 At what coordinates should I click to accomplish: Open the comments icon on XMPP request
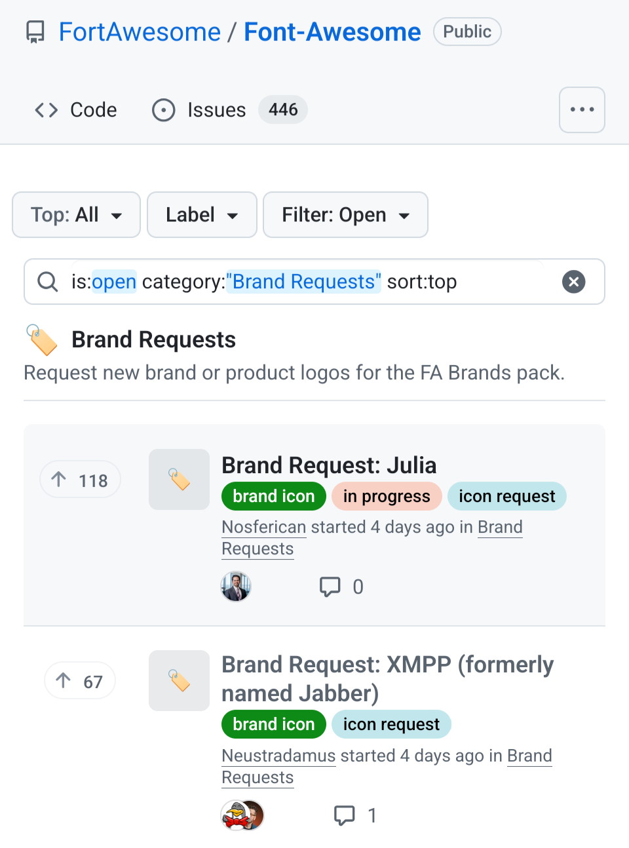[x=345, y=815]
